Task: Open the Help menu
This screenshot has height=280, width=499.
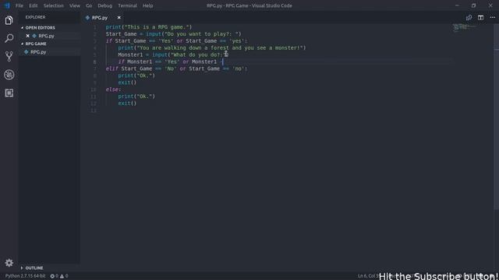Action: [147, 5]
